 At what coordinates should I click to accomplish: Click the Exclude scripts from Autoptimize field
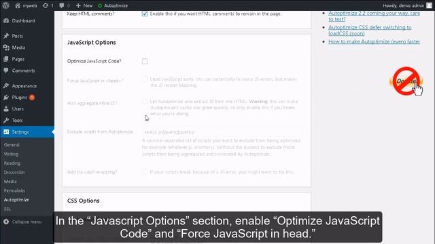tap(222, 132)
